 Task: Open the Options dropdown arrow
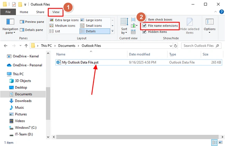[209, 33]
